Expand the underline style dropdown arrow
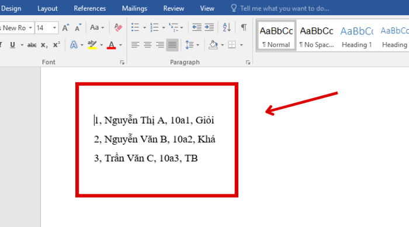Image resolution: width=409 pixels, height=227 pixels. [22, 45]
